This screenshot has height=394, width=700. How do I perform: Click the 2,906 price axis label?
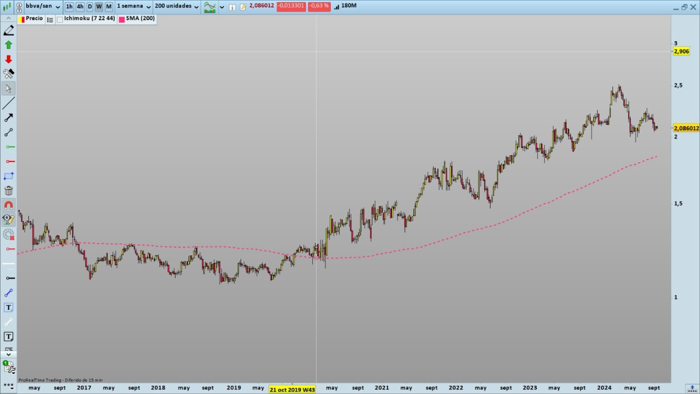click(681, 51)
